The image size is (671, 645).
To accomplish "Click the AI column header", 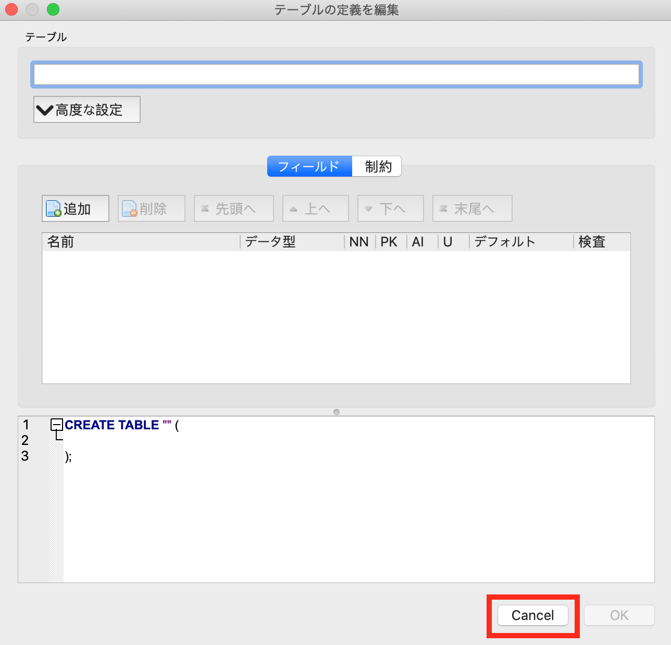I will [423, 242].
